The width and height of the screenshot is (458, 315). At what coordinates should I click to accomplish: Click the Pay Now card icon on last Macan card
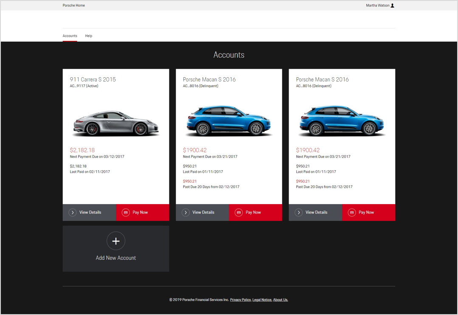tap(352, 212)
